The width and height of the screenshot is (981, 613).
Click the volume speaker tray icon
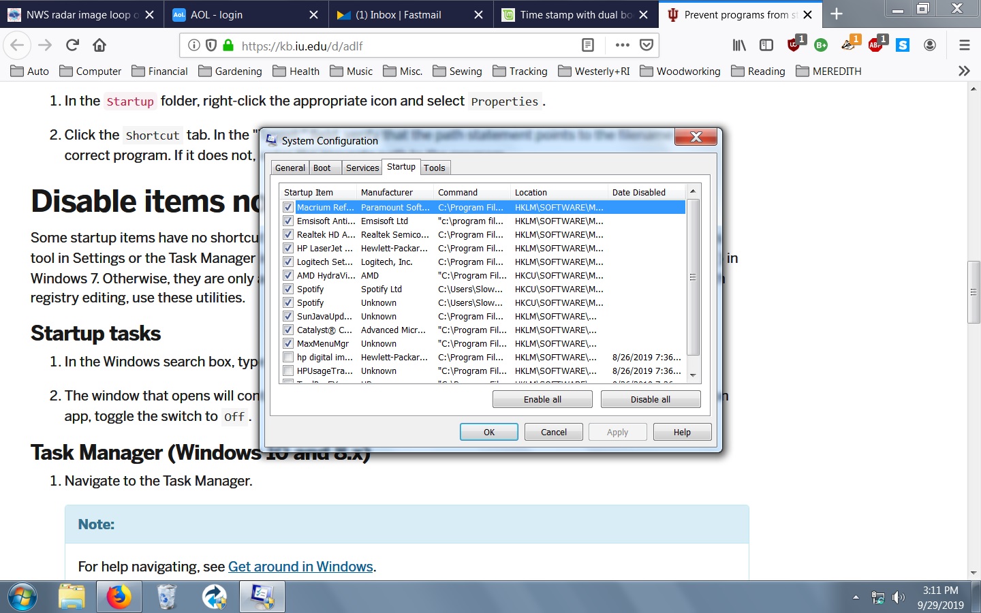(899, 597)
